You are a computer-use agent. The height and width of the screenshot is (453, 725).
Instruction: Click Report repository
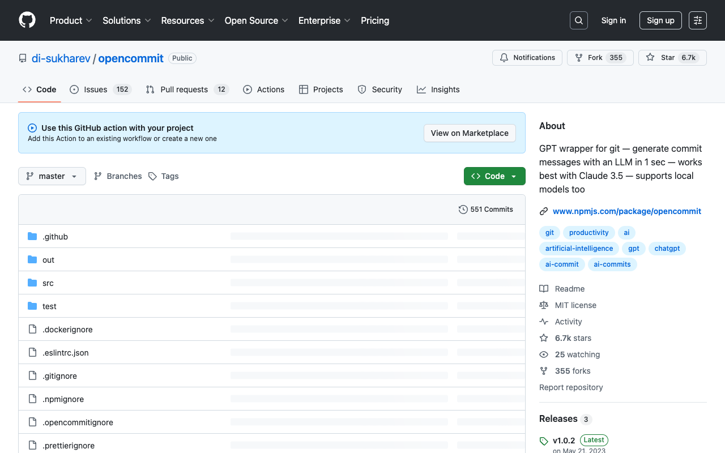point(571,387)
